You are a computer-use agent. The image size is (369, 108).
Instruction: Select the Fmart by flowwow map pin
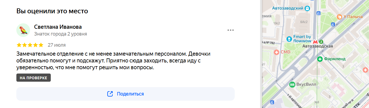click(x=289, y=39)
